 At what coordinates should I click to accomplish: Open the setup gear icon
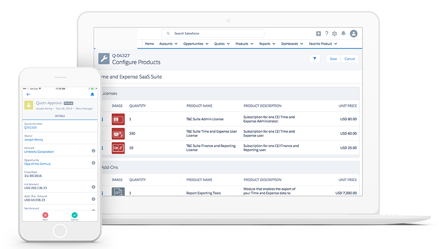point(335,34)
